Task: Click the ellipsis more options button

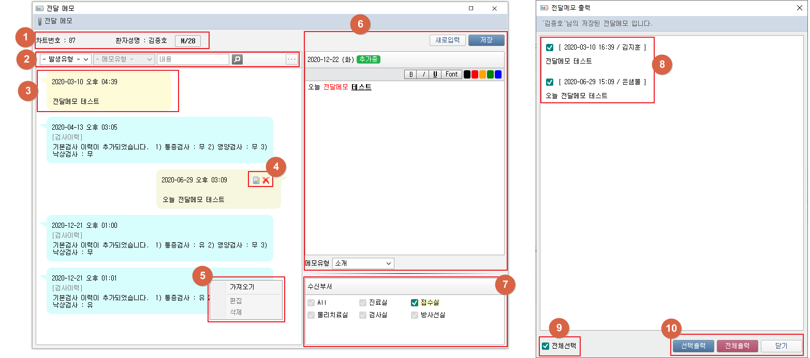Action: (x=292, y=59)
